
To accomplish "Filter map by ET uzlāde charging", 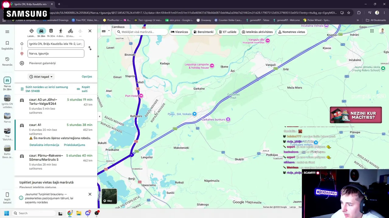I will click(227, 32).
